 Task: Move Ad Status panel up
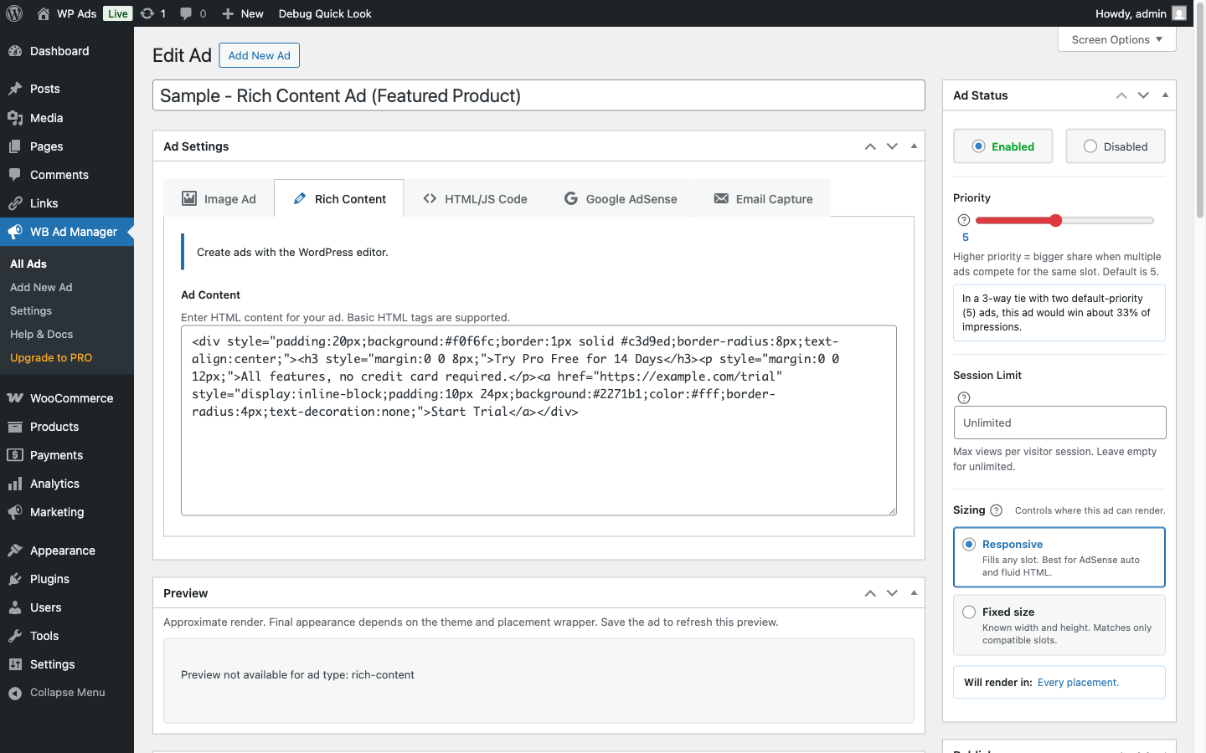(1121, 95)
